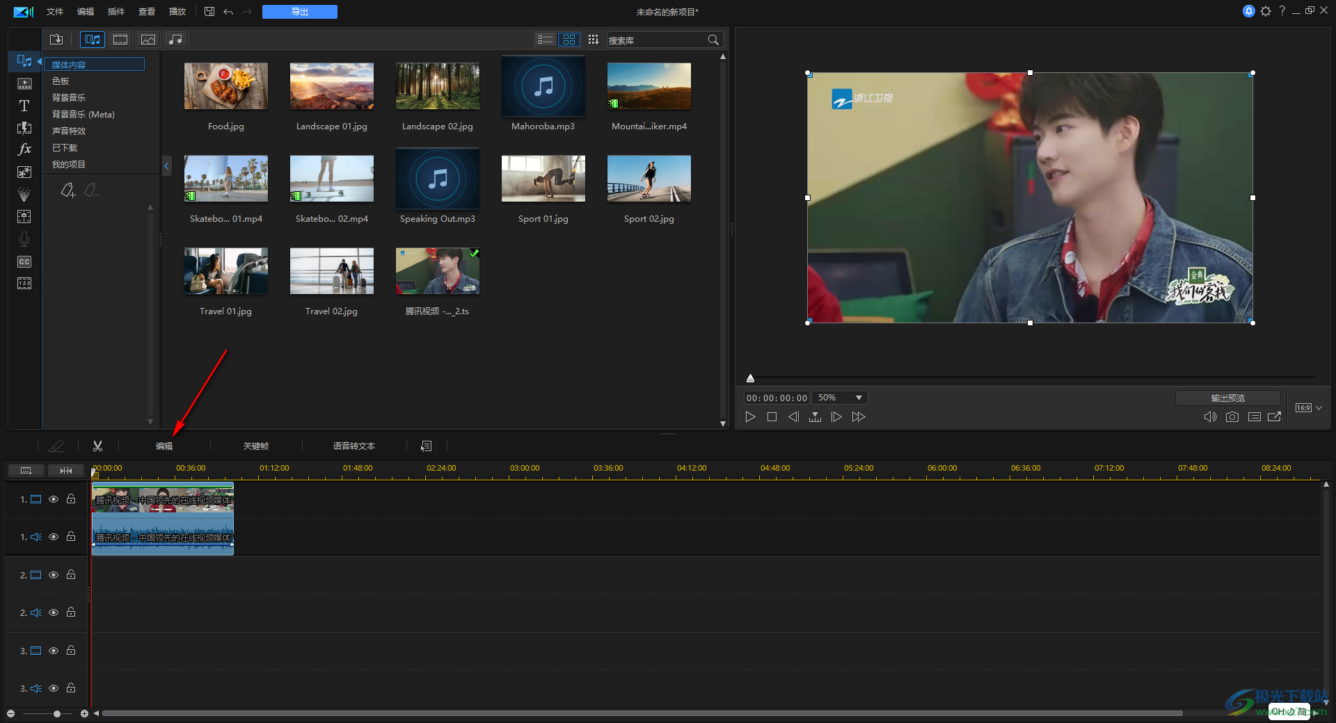Viewport: 1336px width, 723px height.
Task: Open the 编辑 menu in menu bar
Action: point(86,12)
